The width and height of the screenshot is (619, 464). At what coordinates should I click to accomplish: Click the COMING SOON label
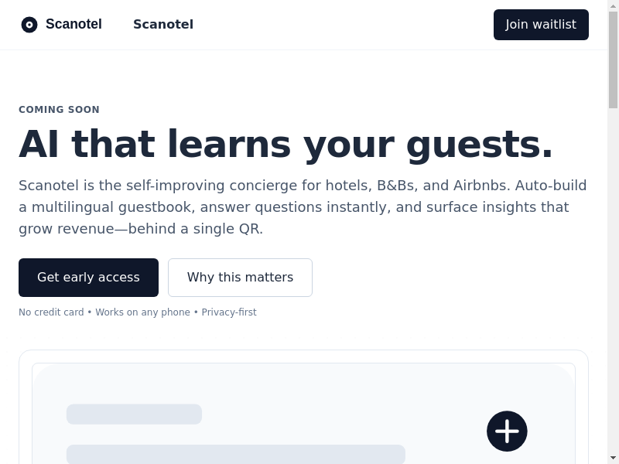click(59, 110)
